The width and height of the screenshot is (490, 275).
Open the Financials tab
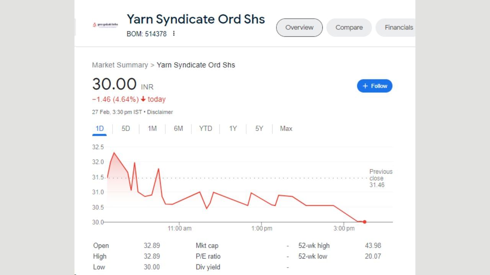point(398,27)
